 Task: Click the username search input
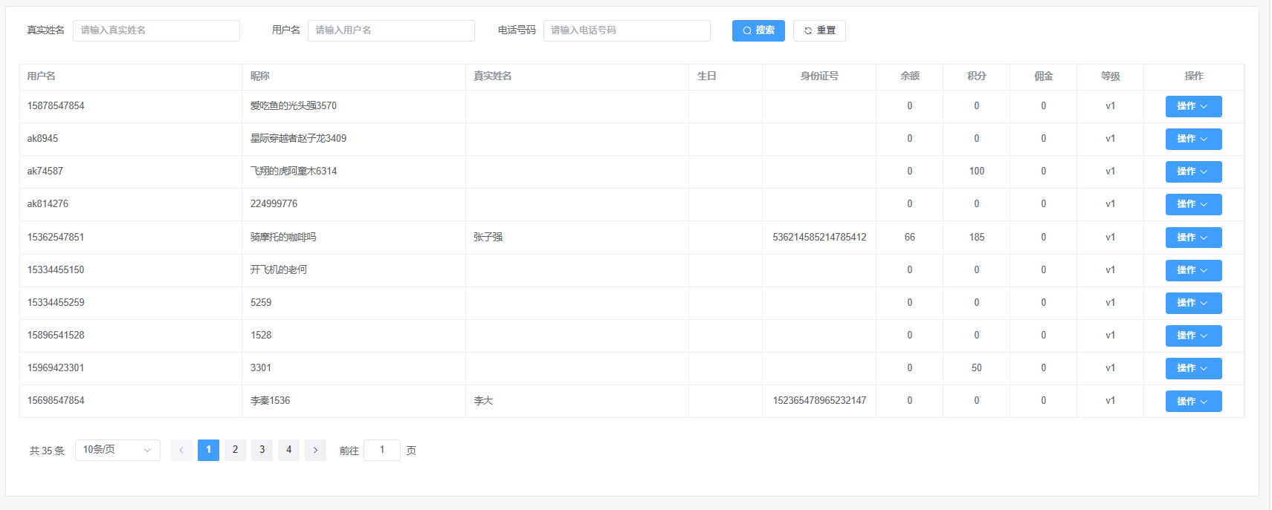[x=391, y=30]
